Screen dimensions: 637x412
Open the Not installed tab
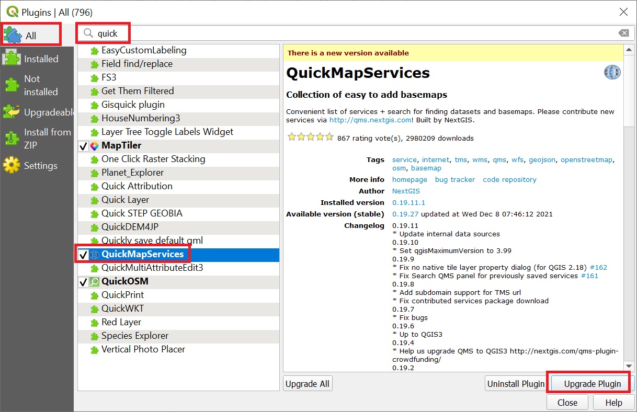[37, 85]
